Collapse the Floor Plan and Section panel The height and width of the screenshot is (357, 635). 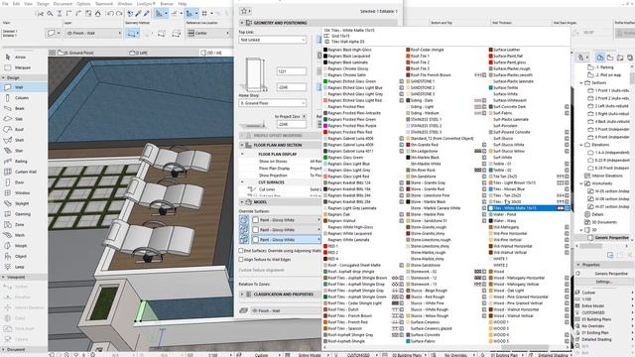(x=242, y=145)
